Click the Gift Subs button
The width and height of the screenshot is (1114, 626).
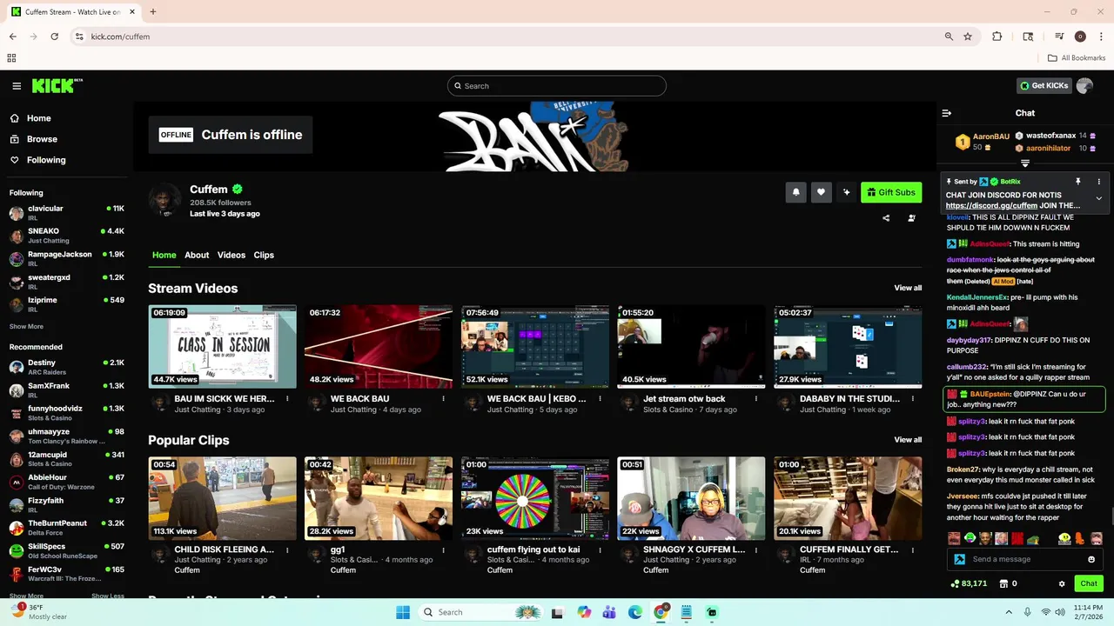coord(891,192)
